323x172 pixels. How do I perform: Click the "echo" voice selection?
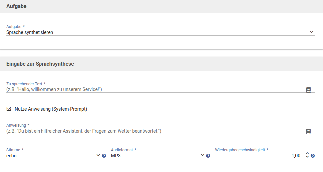[x=11, y=156]
